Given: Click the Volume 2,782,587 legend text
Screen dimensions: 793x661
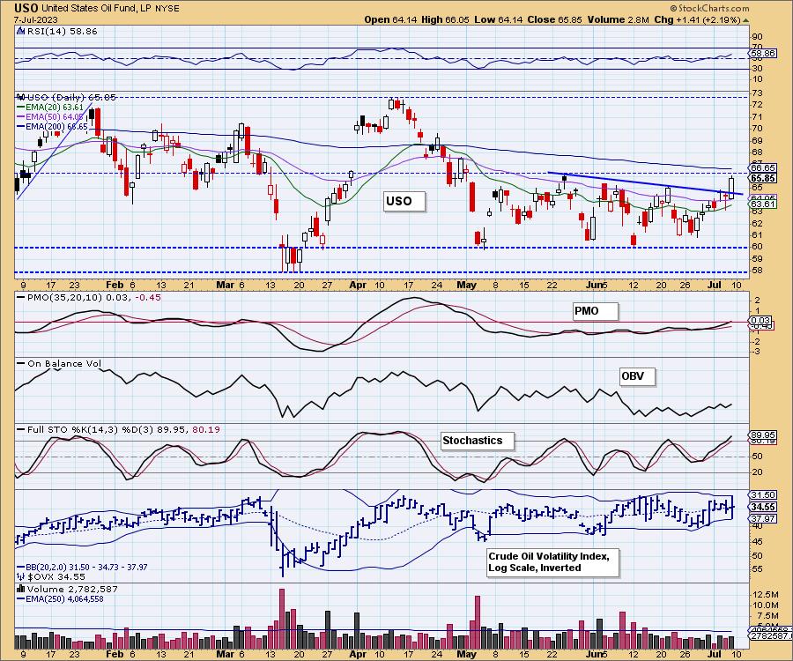Looking at the screenshot, I should 72,589.
